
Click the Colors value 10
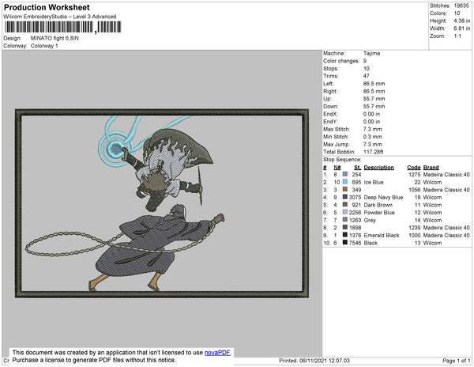point(457,13)
